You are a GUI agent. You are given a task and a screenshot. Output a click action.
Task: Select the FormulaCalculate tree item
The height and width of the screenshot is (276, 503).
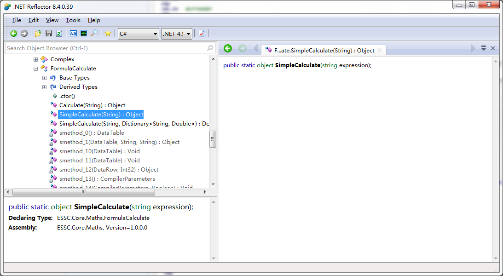[x=73, y=69]
